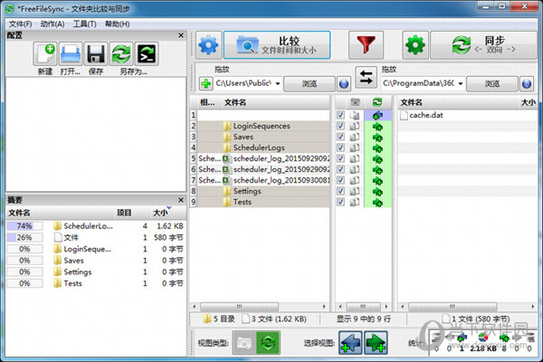Select SchedulerLogs folder in left list
This screenshot has height=362, width=543.
(259, 148)
